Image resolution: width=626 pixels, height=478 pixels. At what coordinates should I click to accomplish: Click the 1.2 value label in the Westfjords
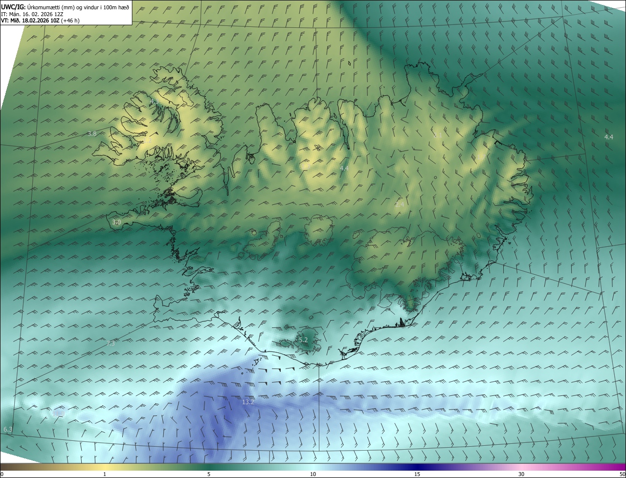pos(147,140)
